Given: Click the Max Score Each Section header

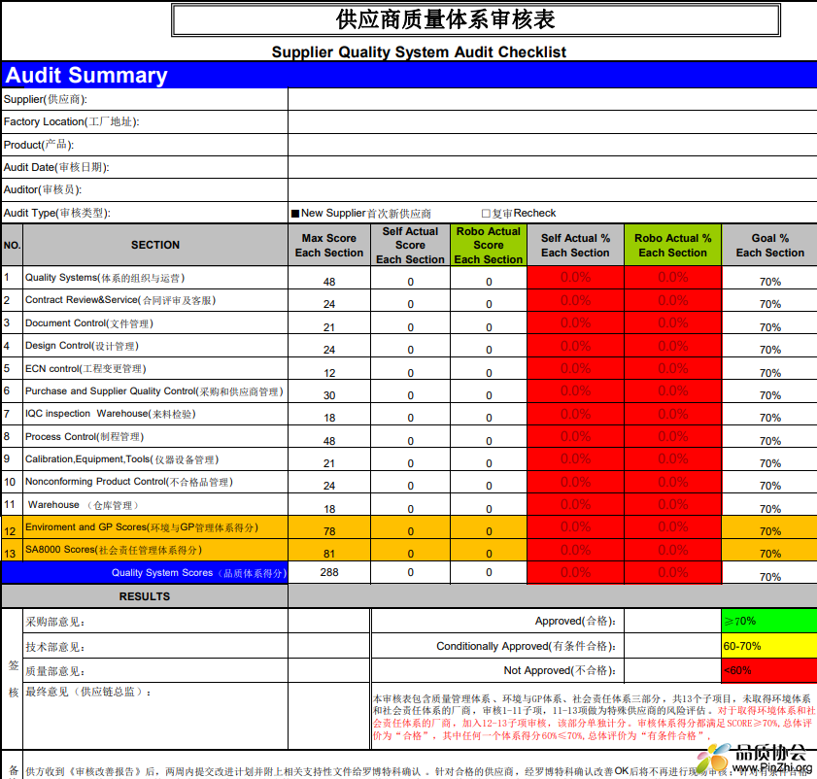Looking at the screenshot, I should (328, 245).
